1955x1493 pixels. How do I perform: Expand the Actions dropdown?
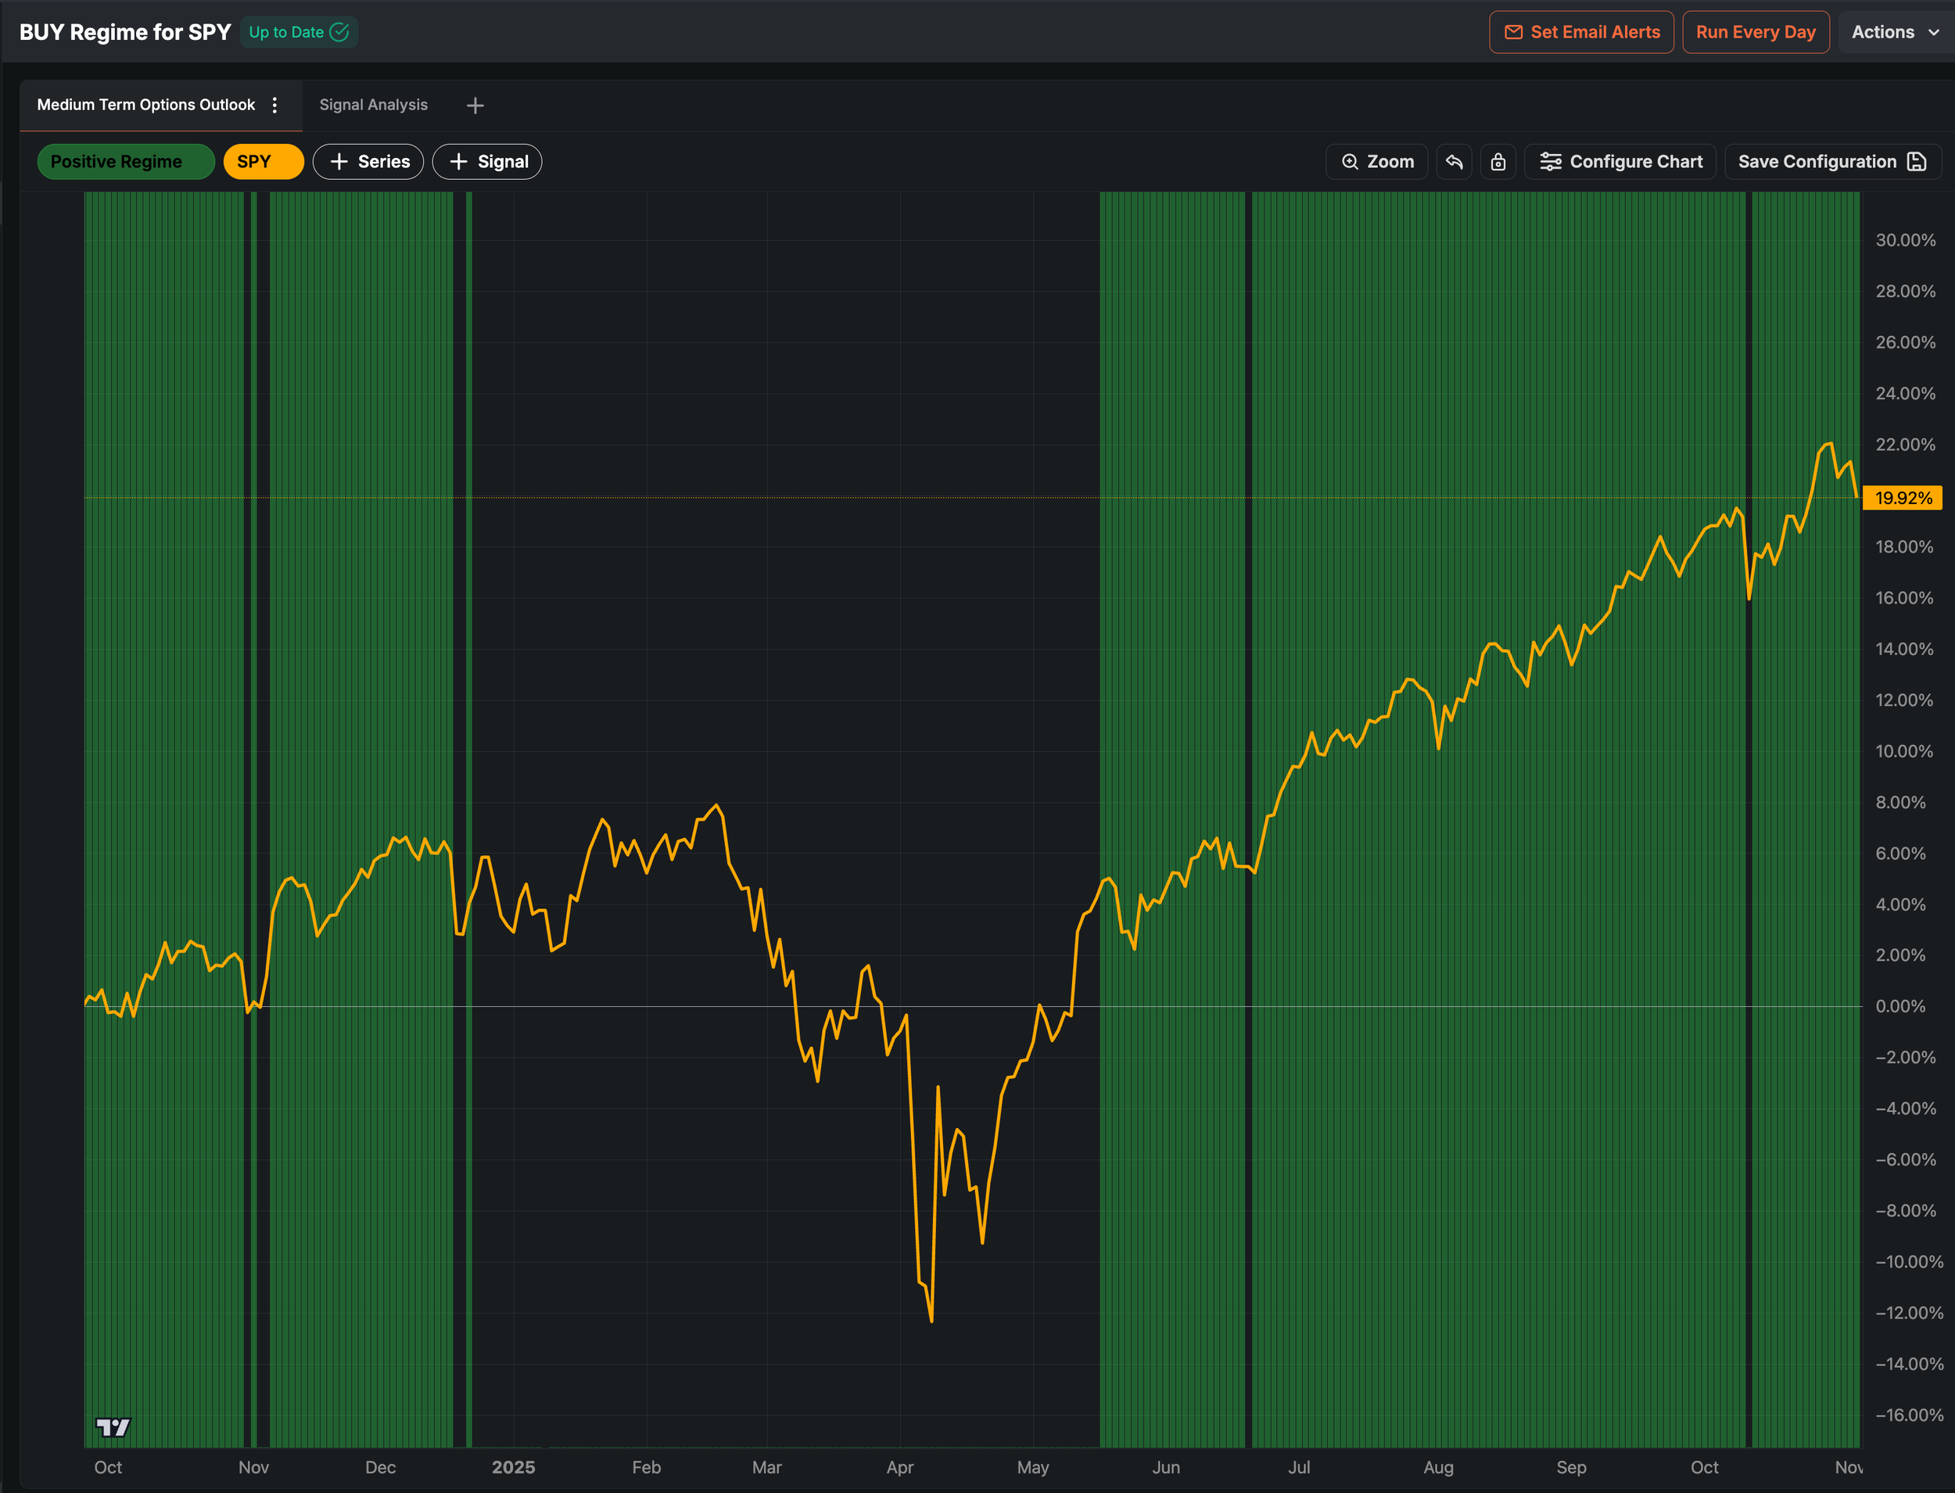click(x=1894, y=32)
